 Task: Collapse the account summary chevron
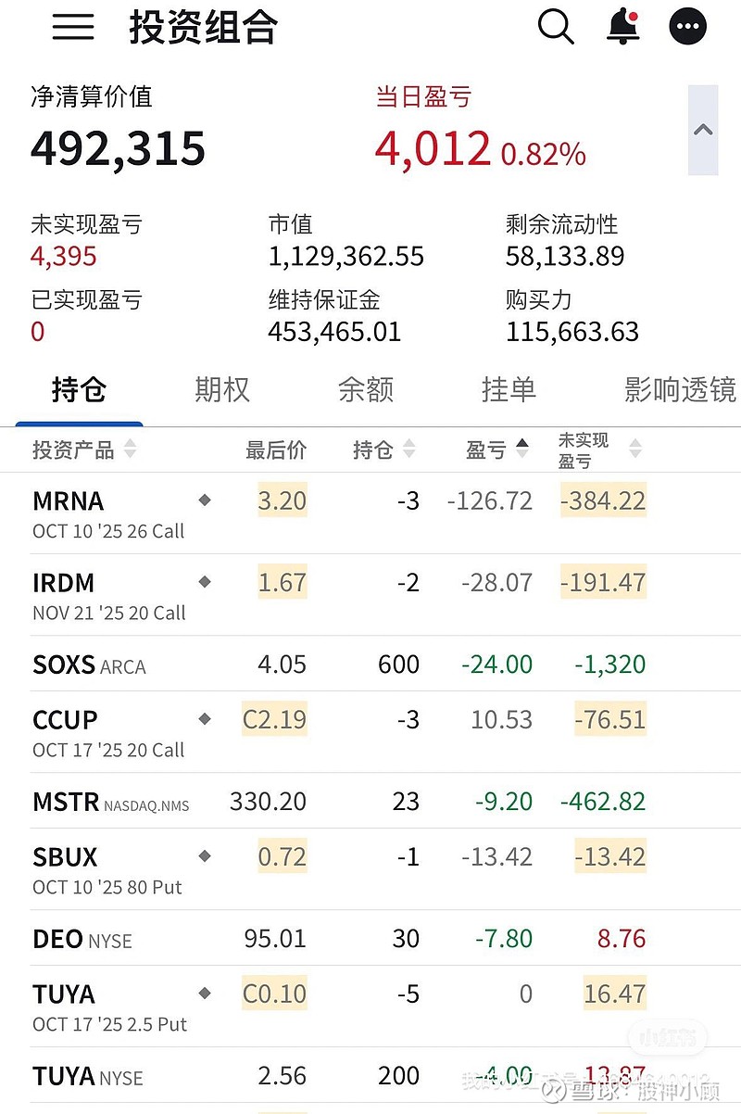click(x=703, y=130)
